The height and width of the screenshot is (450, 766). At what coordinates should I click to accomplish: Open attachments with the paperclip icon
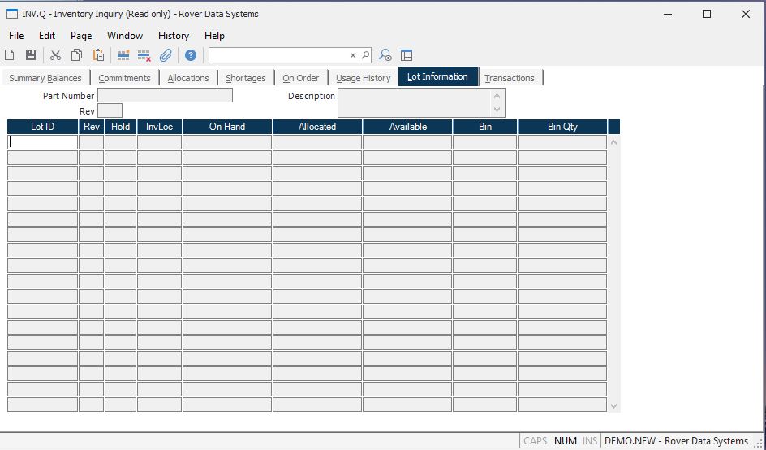tap(166, 55)
